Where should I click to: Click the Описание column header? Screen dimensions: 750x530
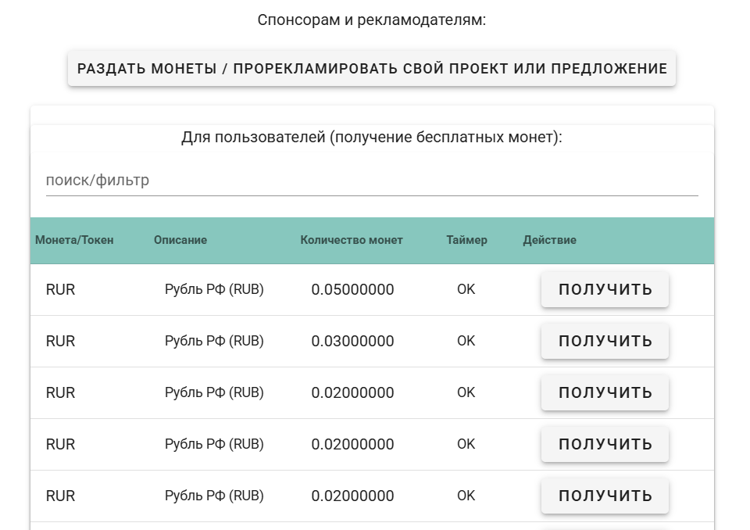click(x=180, y=240)
